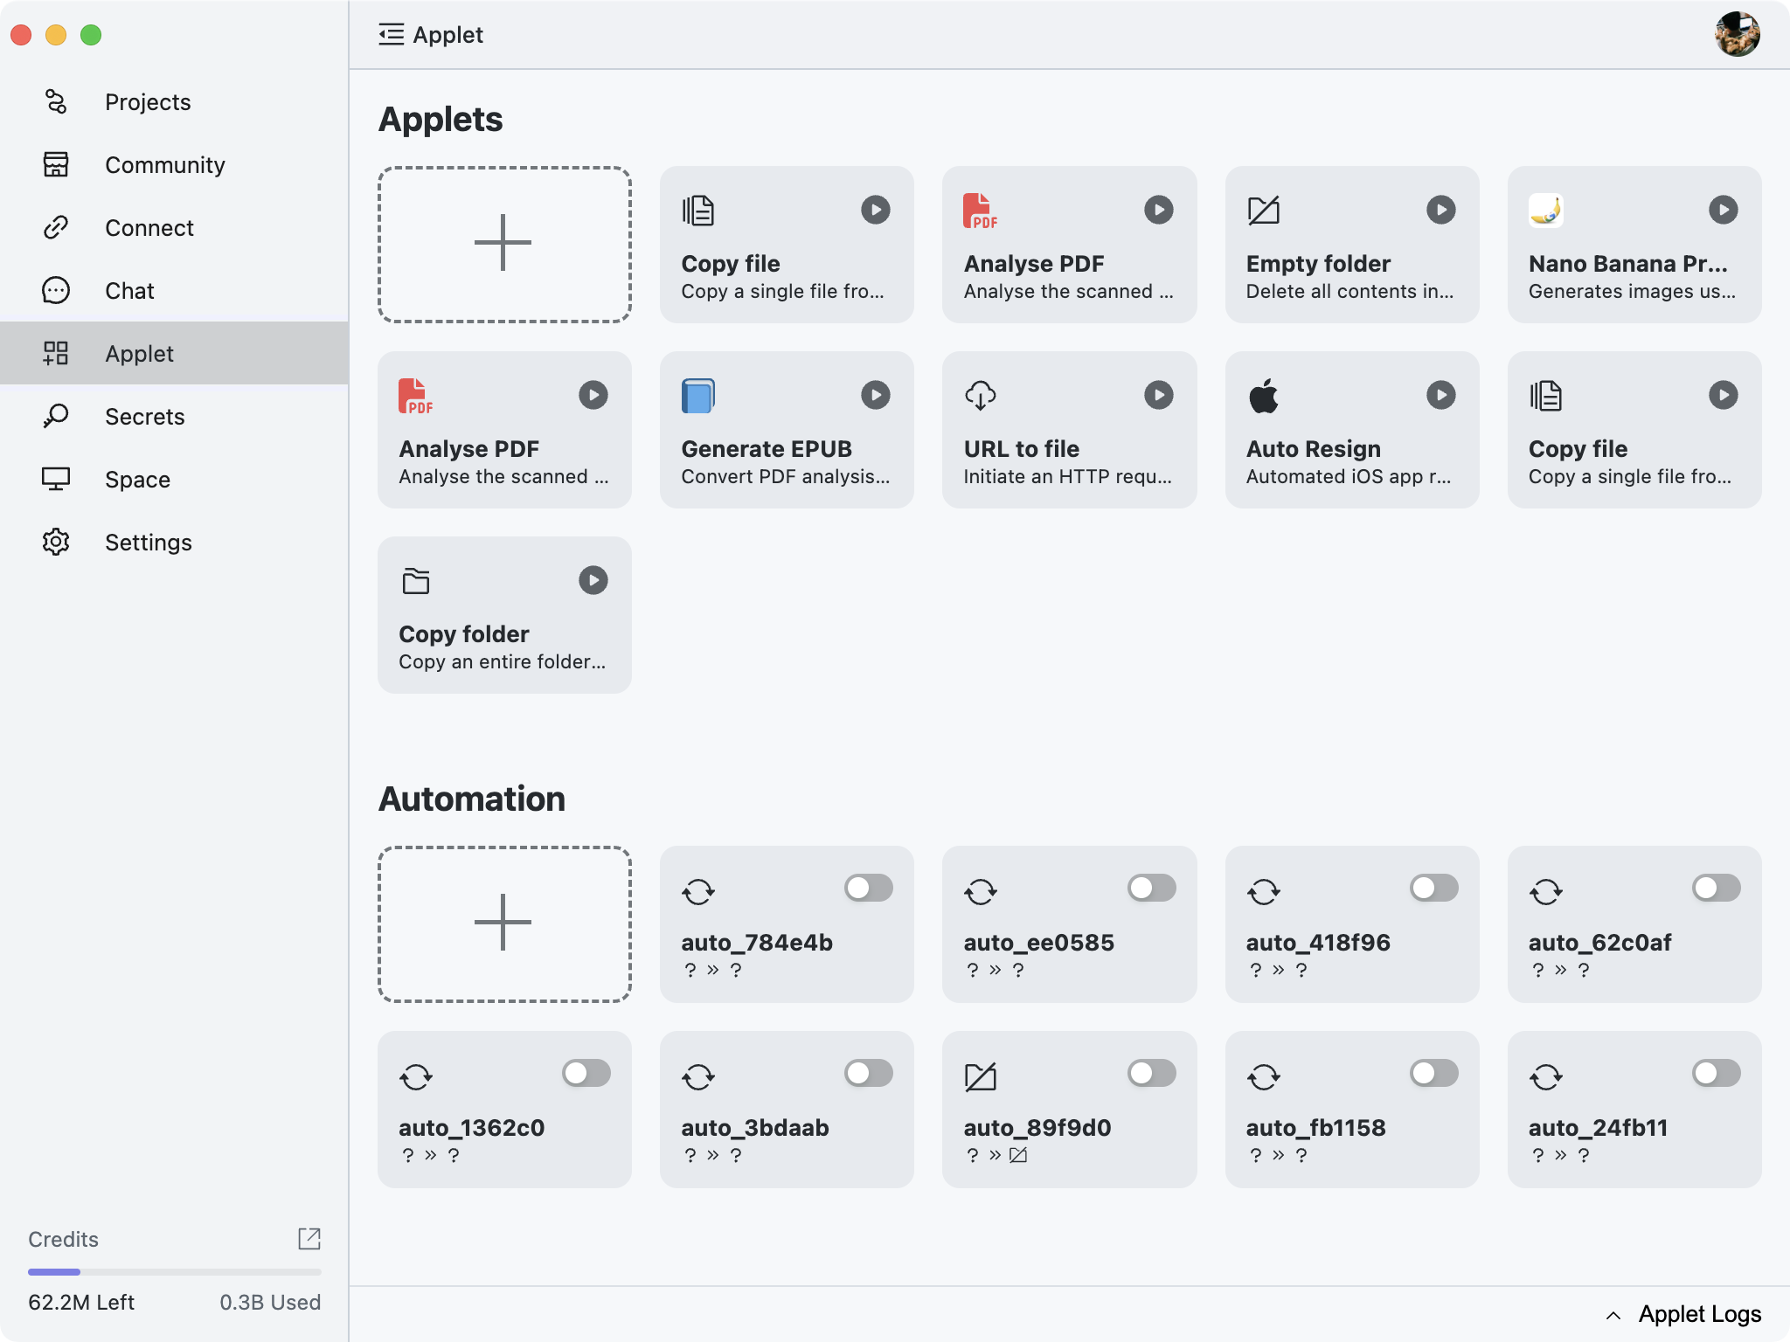
Task: Open the Secrets sidebar section
Action: pyautogui.click(x=144, y=417)
